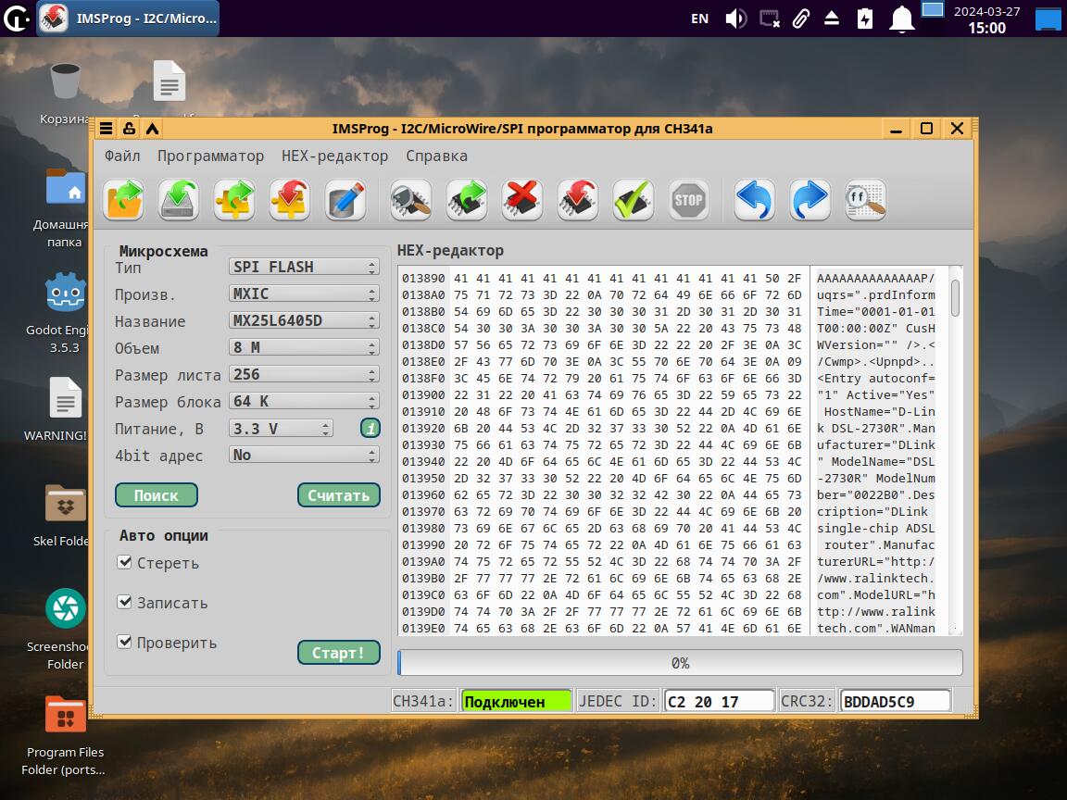Read from chip using green arrow chip icon
Screen dimensions: 1067x800
467,200
